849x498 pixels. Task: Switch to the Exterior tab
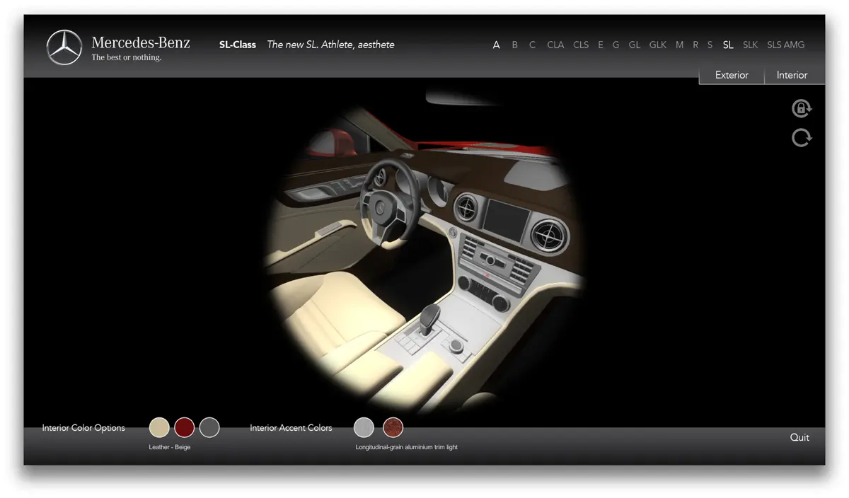[x=732, y=75]
